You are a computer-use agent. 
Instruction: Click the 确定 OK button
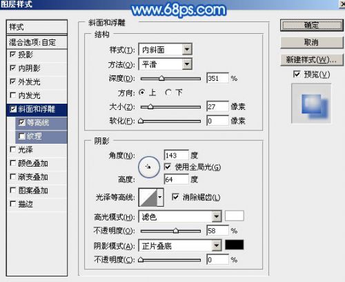pyautogui.click(x=312, y=25)
